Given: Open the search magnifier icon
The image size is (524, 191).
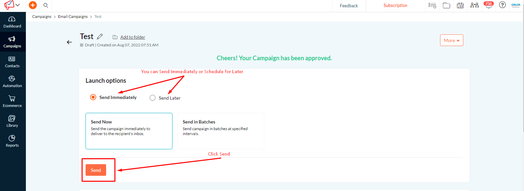Looking at the screenshot, I should pos(46,5).
